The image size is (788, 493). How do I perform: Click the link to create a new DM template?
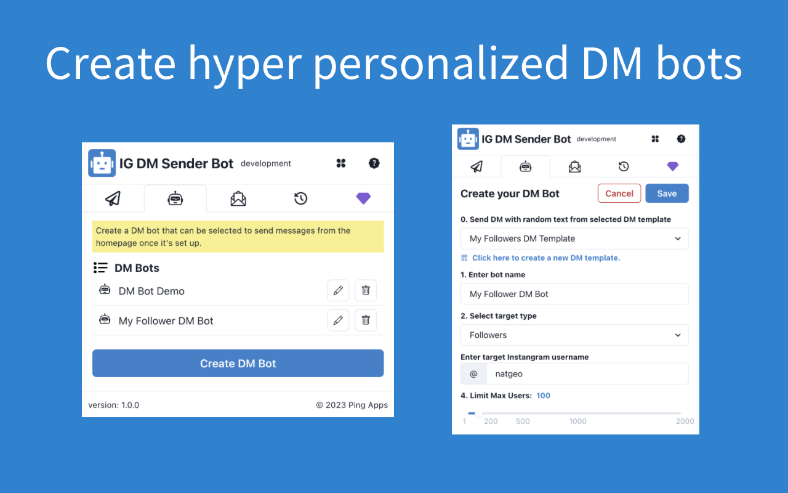point(545,258)
